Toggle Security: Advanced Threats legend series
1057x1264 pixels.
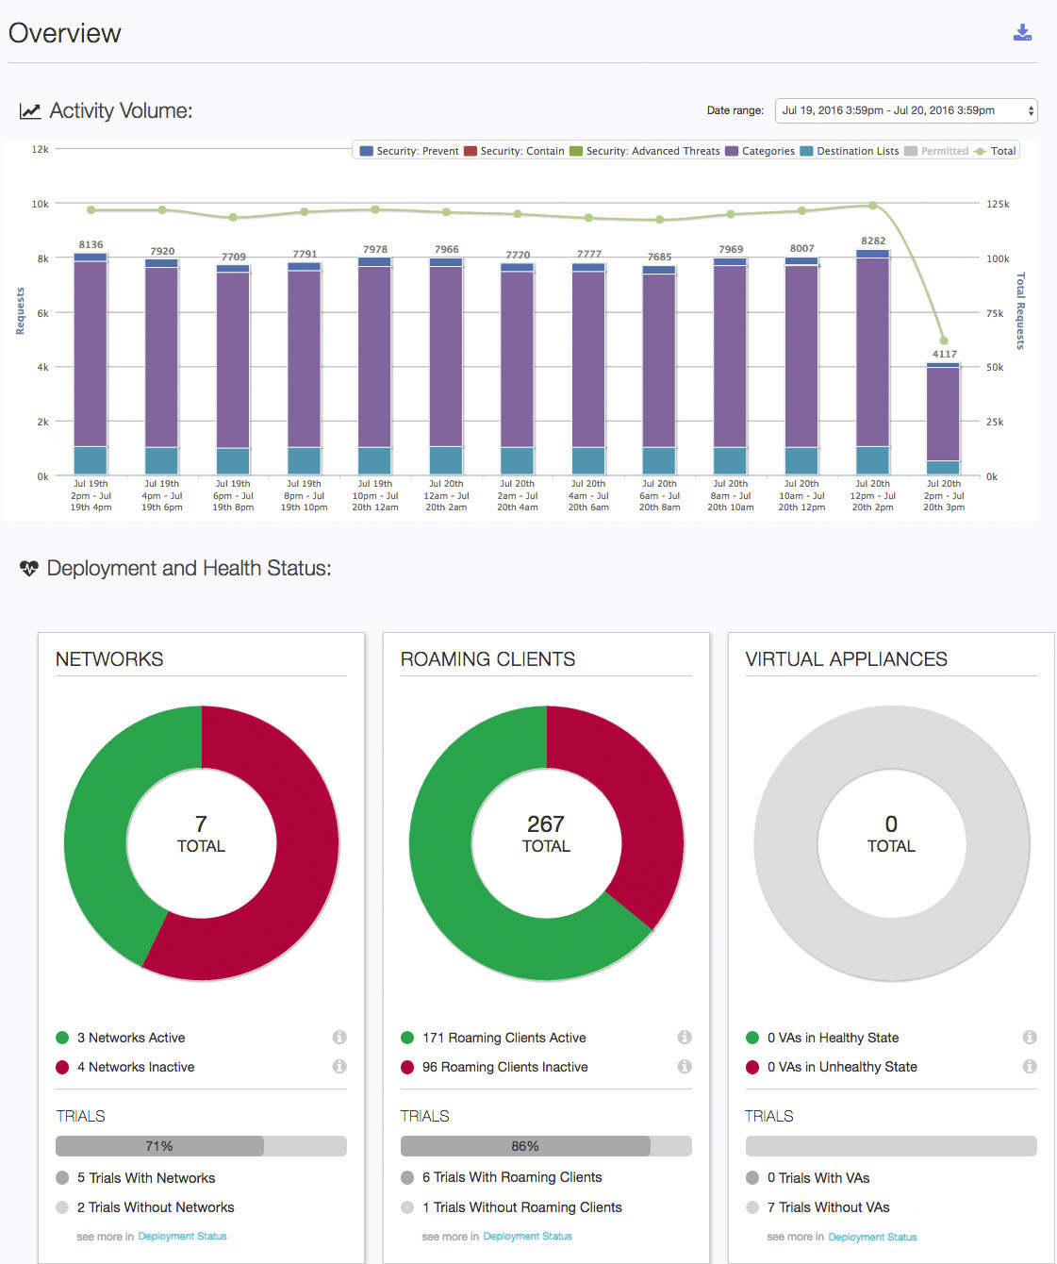click(645, 151)
